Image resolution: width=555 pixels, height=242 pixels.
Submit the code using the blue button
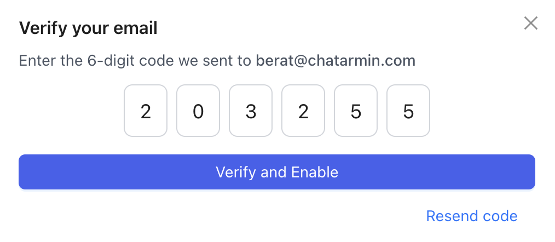(277, 172)
